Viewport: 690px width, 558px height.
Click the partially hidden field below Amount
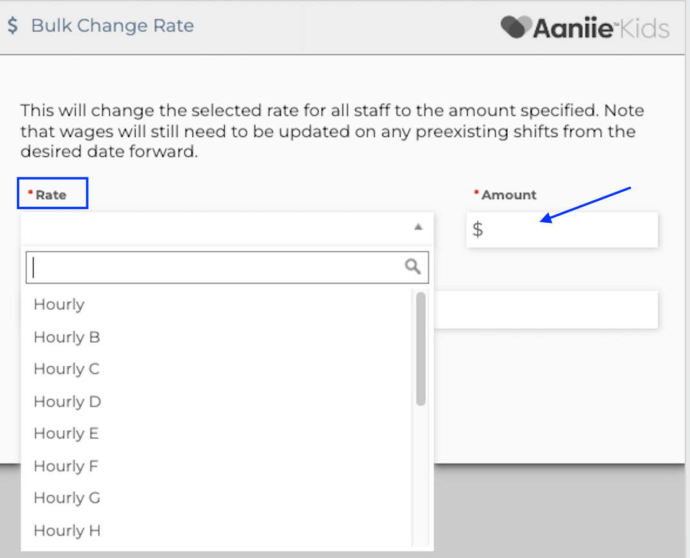click(x=546, y=309)
